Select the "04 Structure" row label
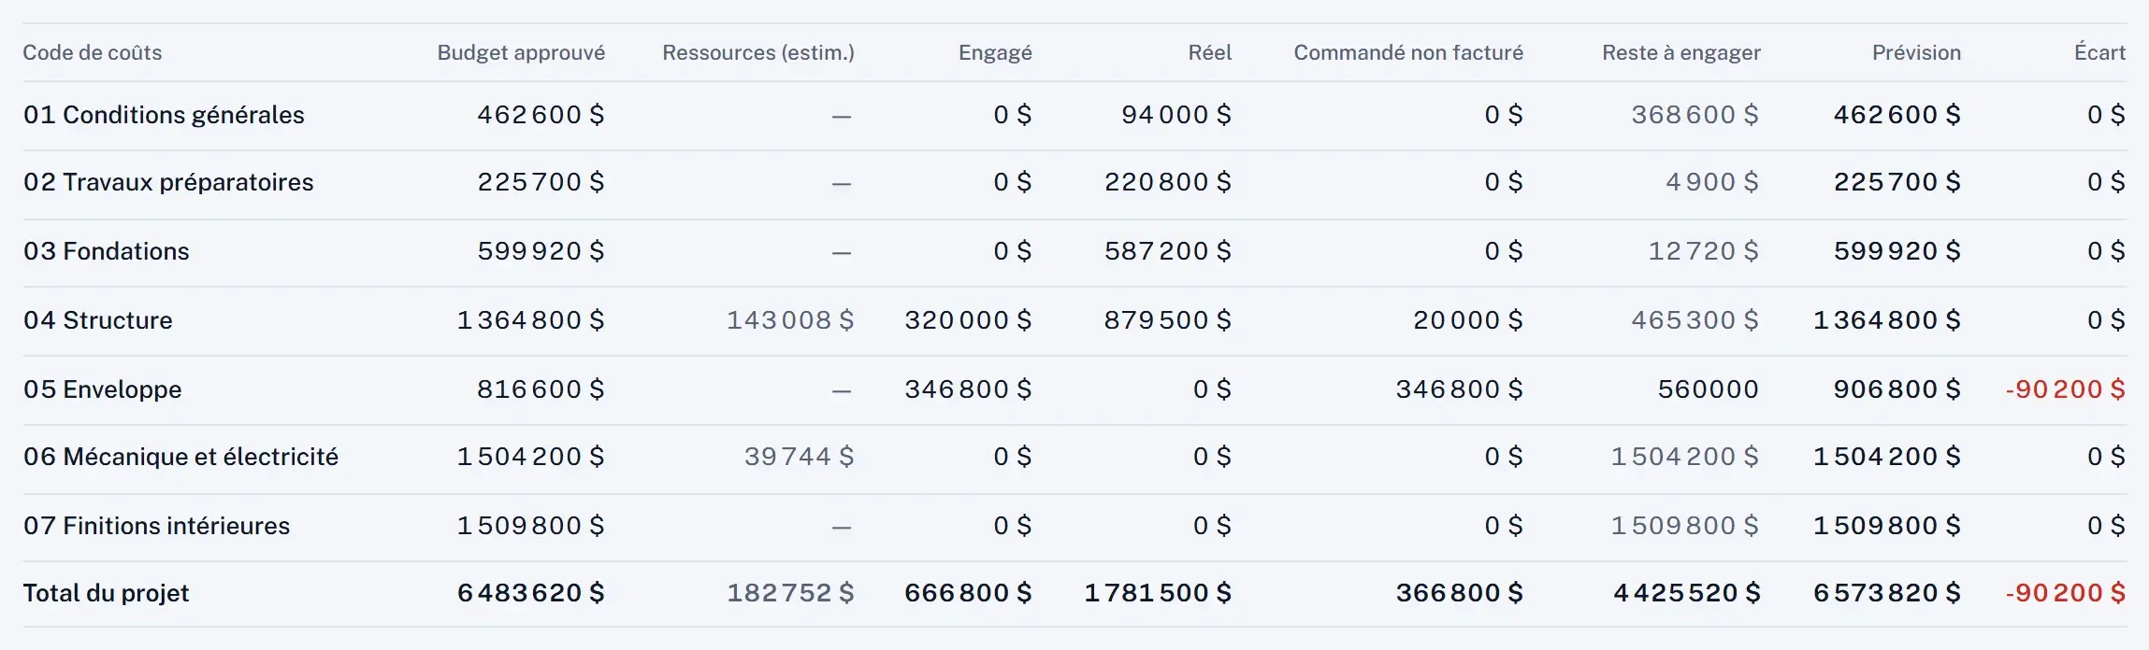 pos(97,320)
